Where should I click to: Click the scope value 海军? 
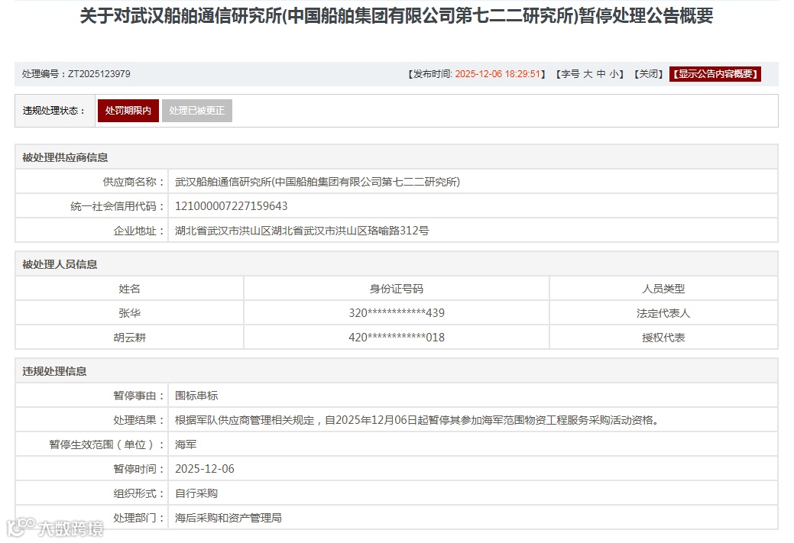click(186, 444)
